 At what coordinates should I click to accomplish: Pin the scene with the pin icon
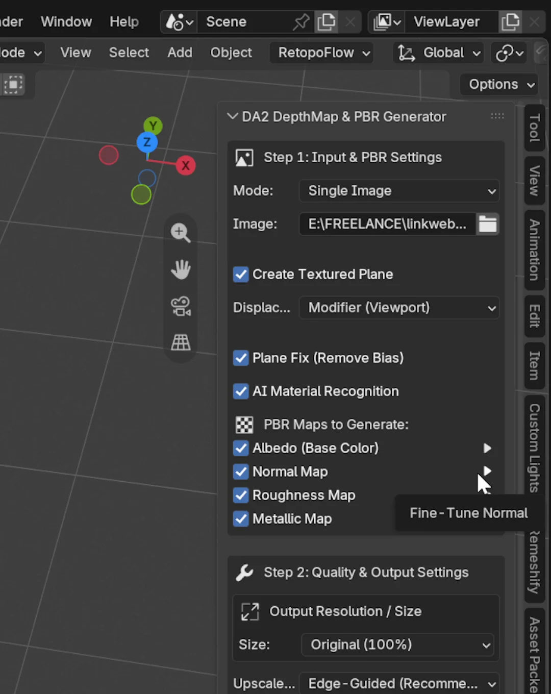(301, 22)
